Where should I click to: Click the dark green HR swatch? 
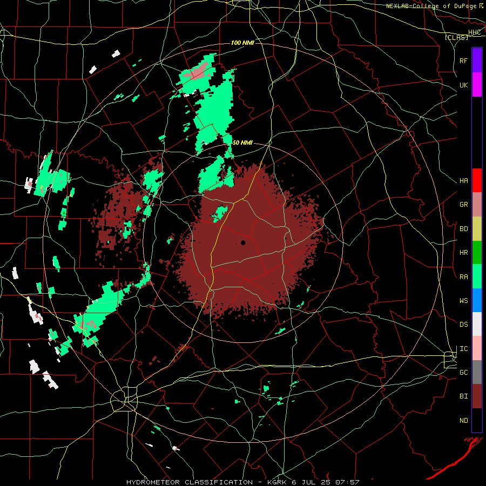point(477,252)
